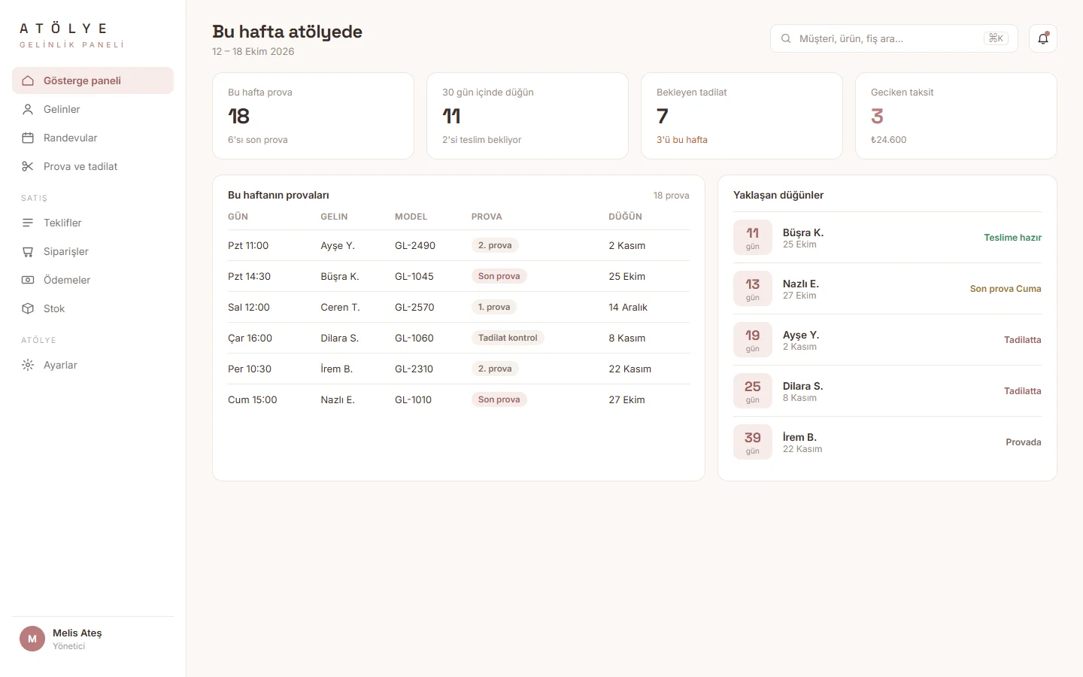Click the banknote icon beside Ödemeler
This screenshot has width=1083, height=677.
(28, 280)
